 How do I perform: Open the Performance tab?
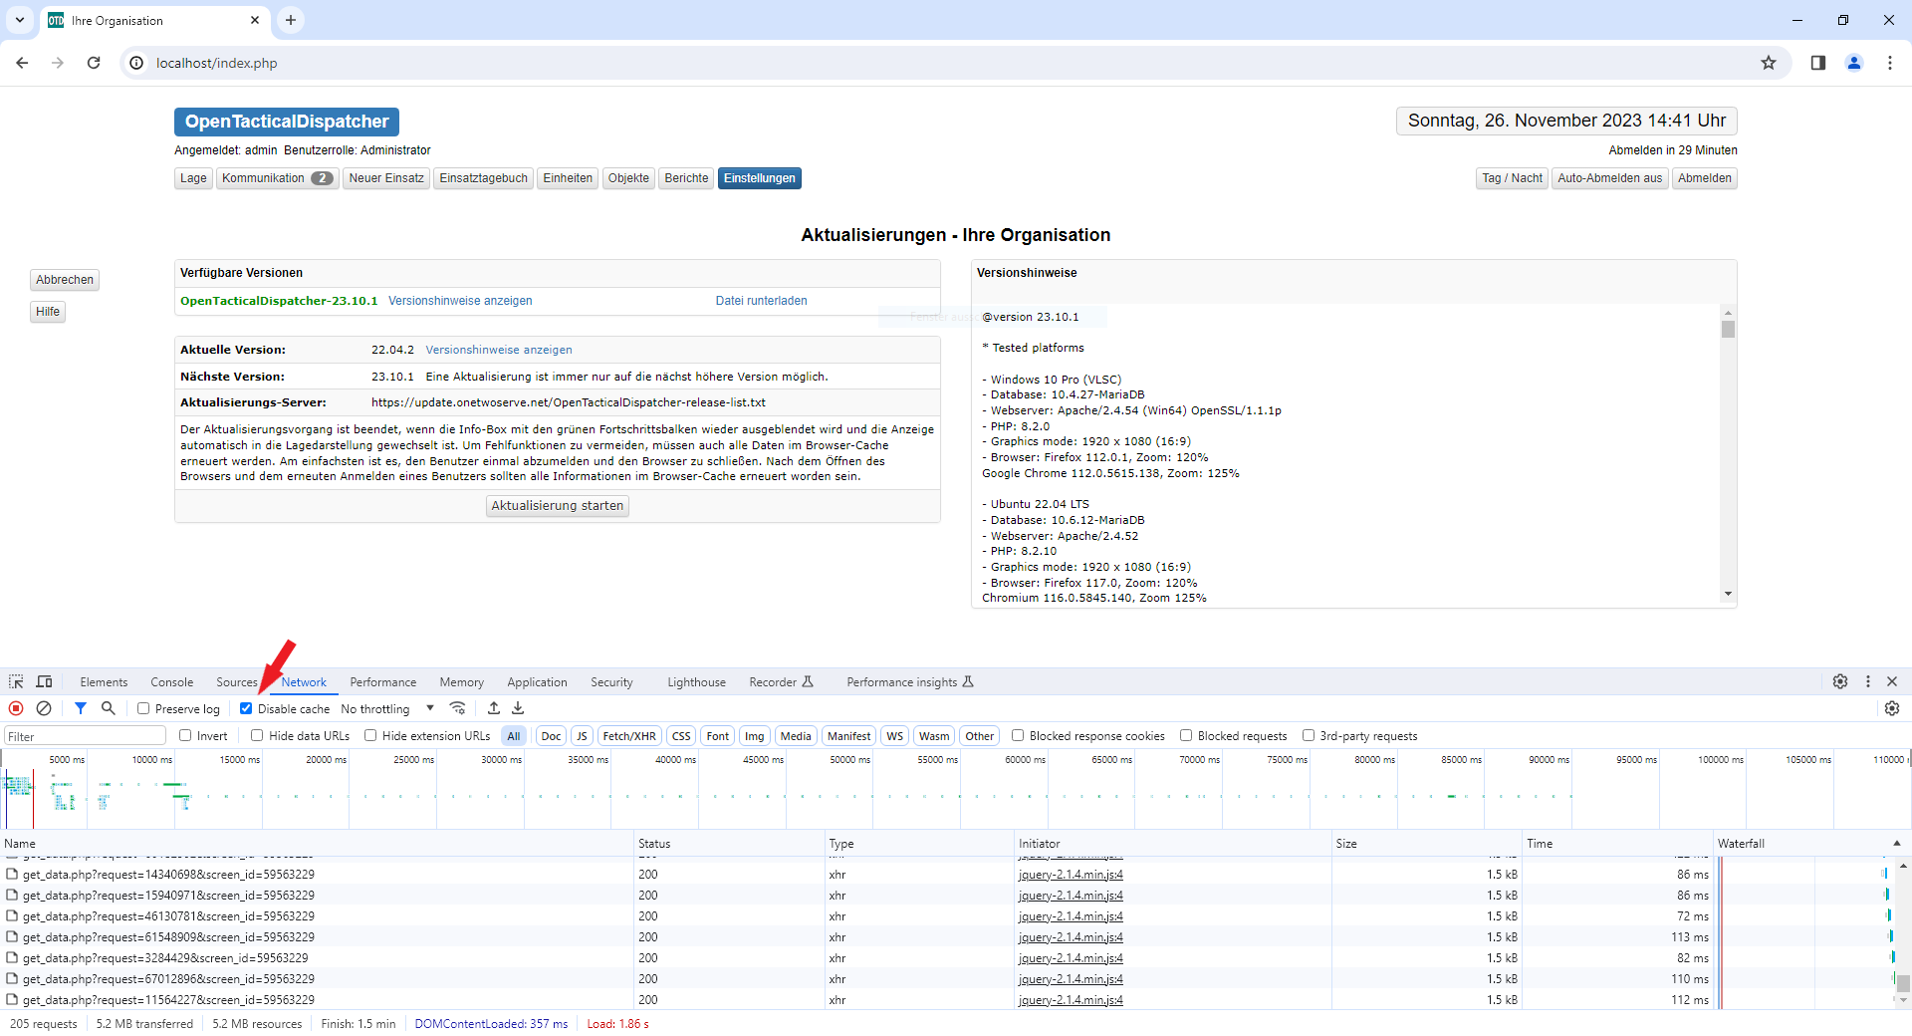tap(383, 682)
